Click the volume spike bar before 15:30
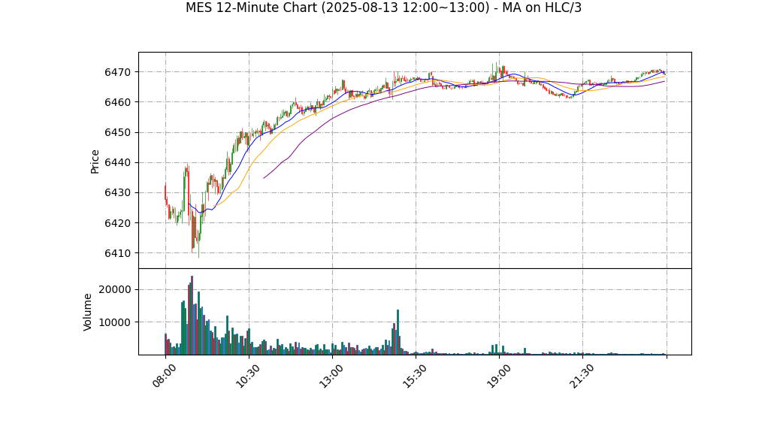768x432 pixels. pyautogui.click(x=398, y=332)
